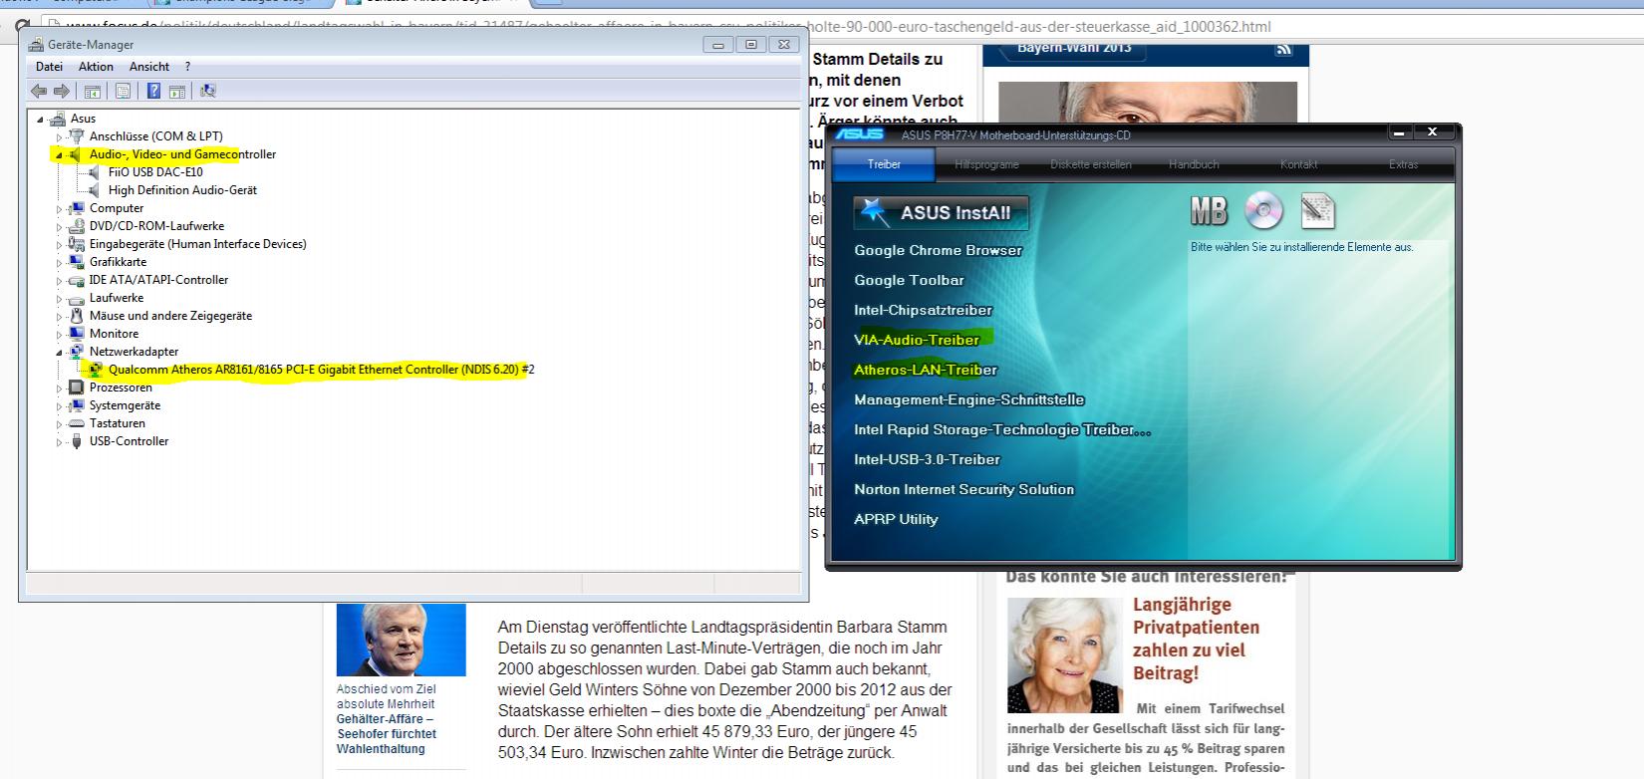Viewport: 1644px width, 779px height.
Task: Select APRP Utility in ASUS driver list
Action: pos(896,519)
